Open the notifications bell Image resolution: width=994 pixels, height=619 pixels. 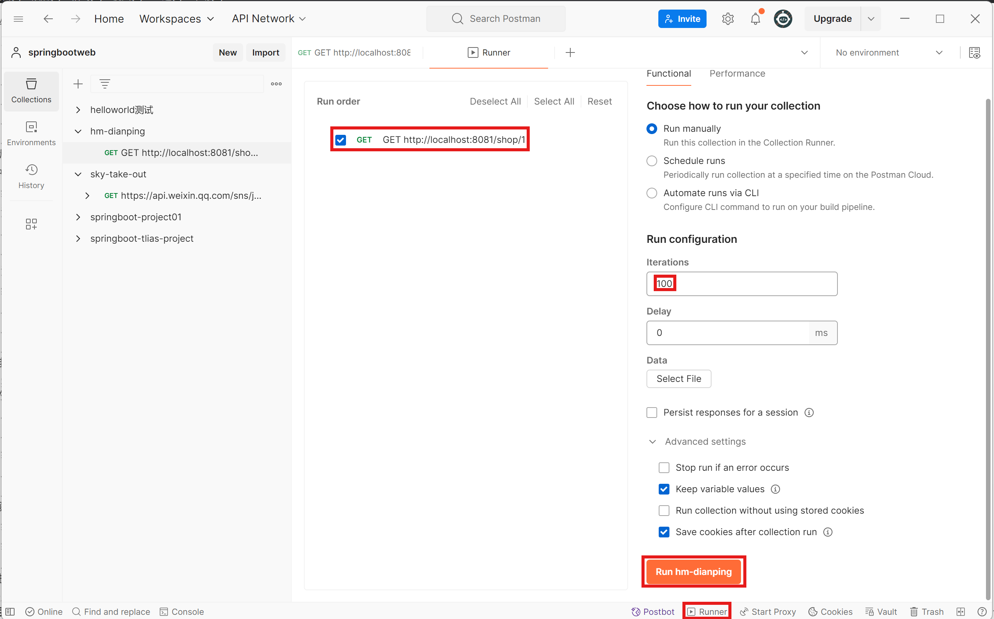pos(756,19)
